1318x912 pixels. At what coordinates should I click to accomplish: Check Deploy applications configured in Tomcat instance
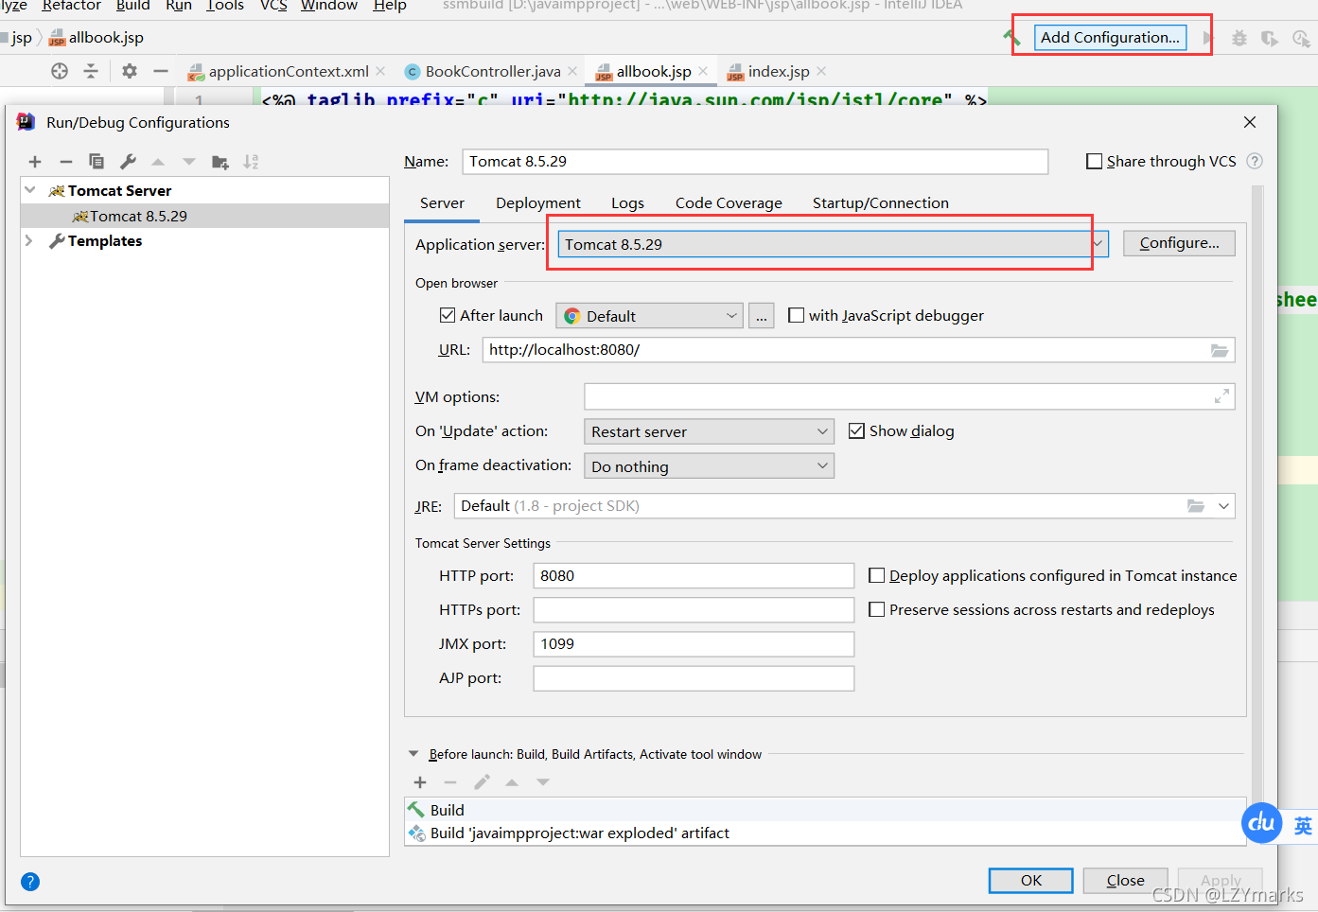(x=877, y=575)
